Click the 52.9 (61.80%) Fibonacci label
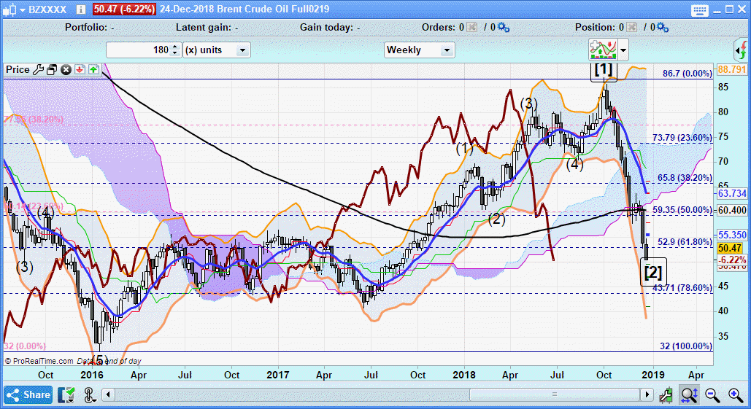Screen dimensions: 751x409 (685, 242)
